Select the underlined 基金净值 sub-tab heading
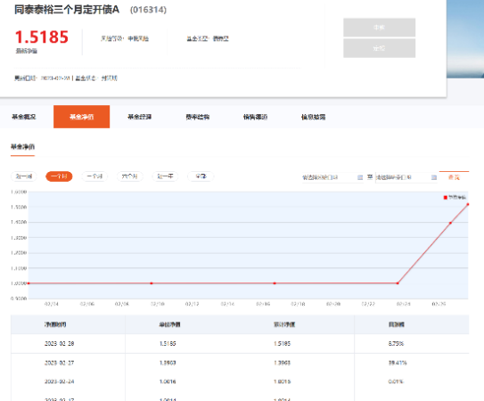Screen dimensions: 484x401 pos(22,147)
